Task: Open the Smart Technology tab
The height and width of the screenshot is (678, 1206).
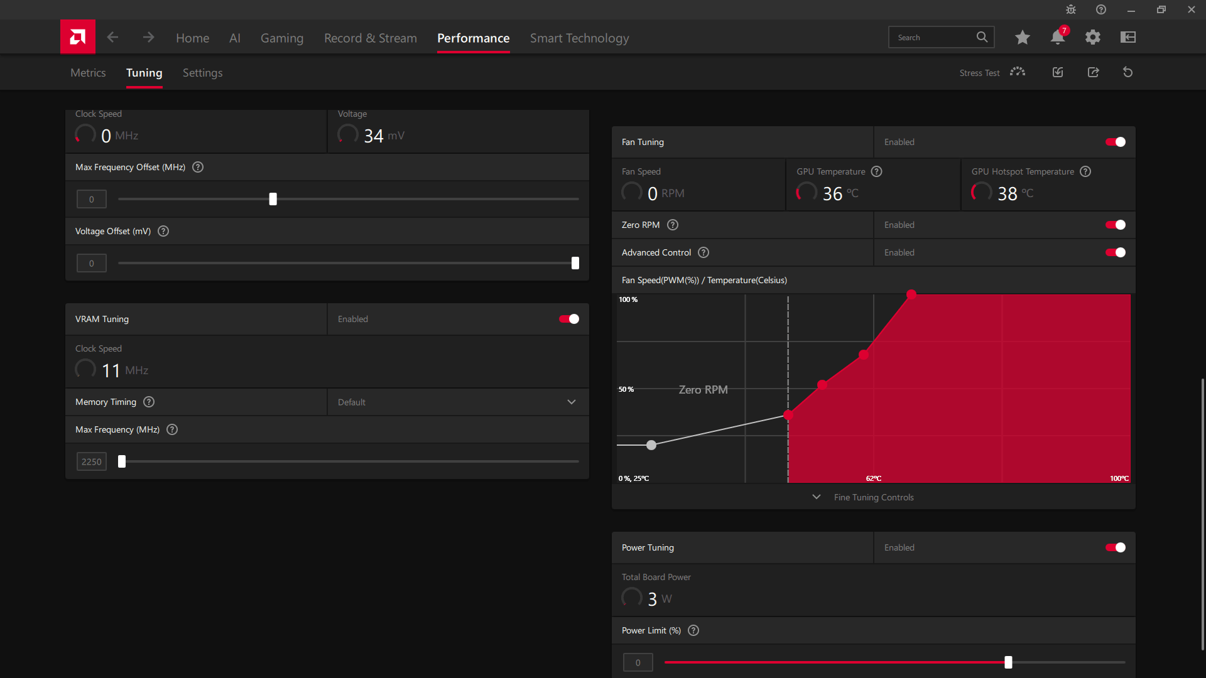Action: (x=579, y=38)
